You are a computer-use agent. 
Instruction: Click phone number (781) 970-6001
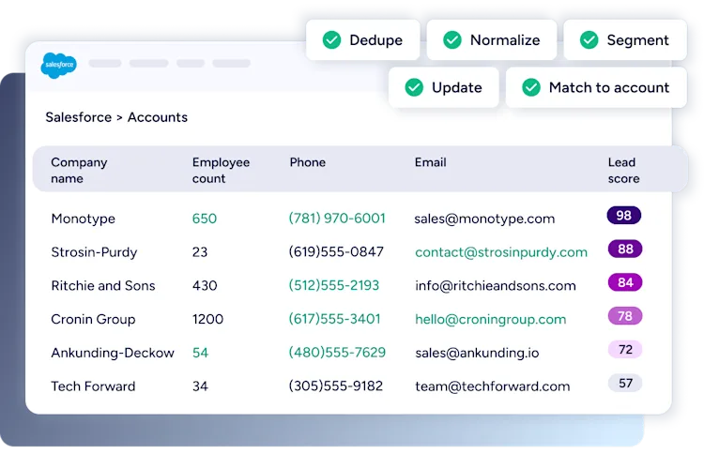point(337,219)
